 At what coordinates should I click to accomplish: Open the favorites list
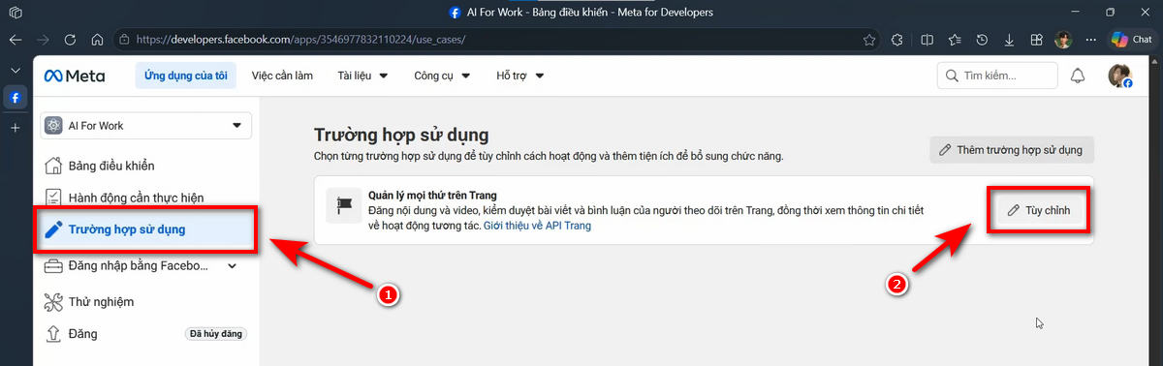[x=956, y=40]
